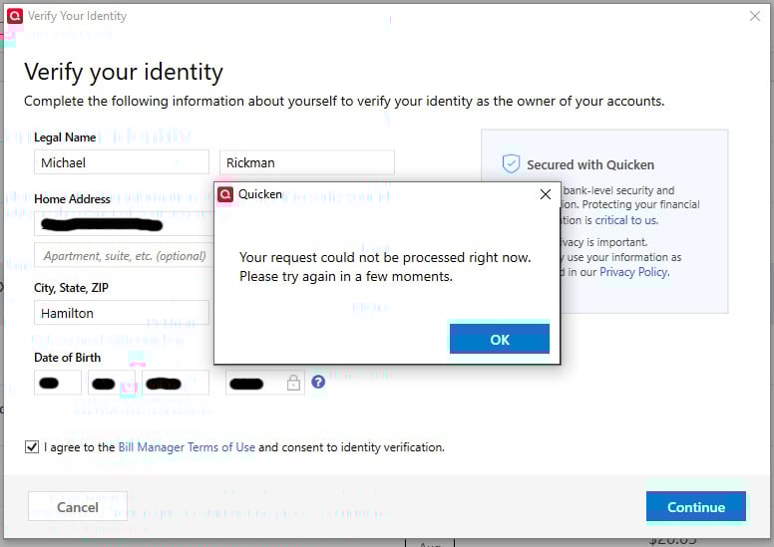The image size is (774, 547).
Task: Click the Quicken logo in the dialog title bar
Action: [x=225, y=194]
